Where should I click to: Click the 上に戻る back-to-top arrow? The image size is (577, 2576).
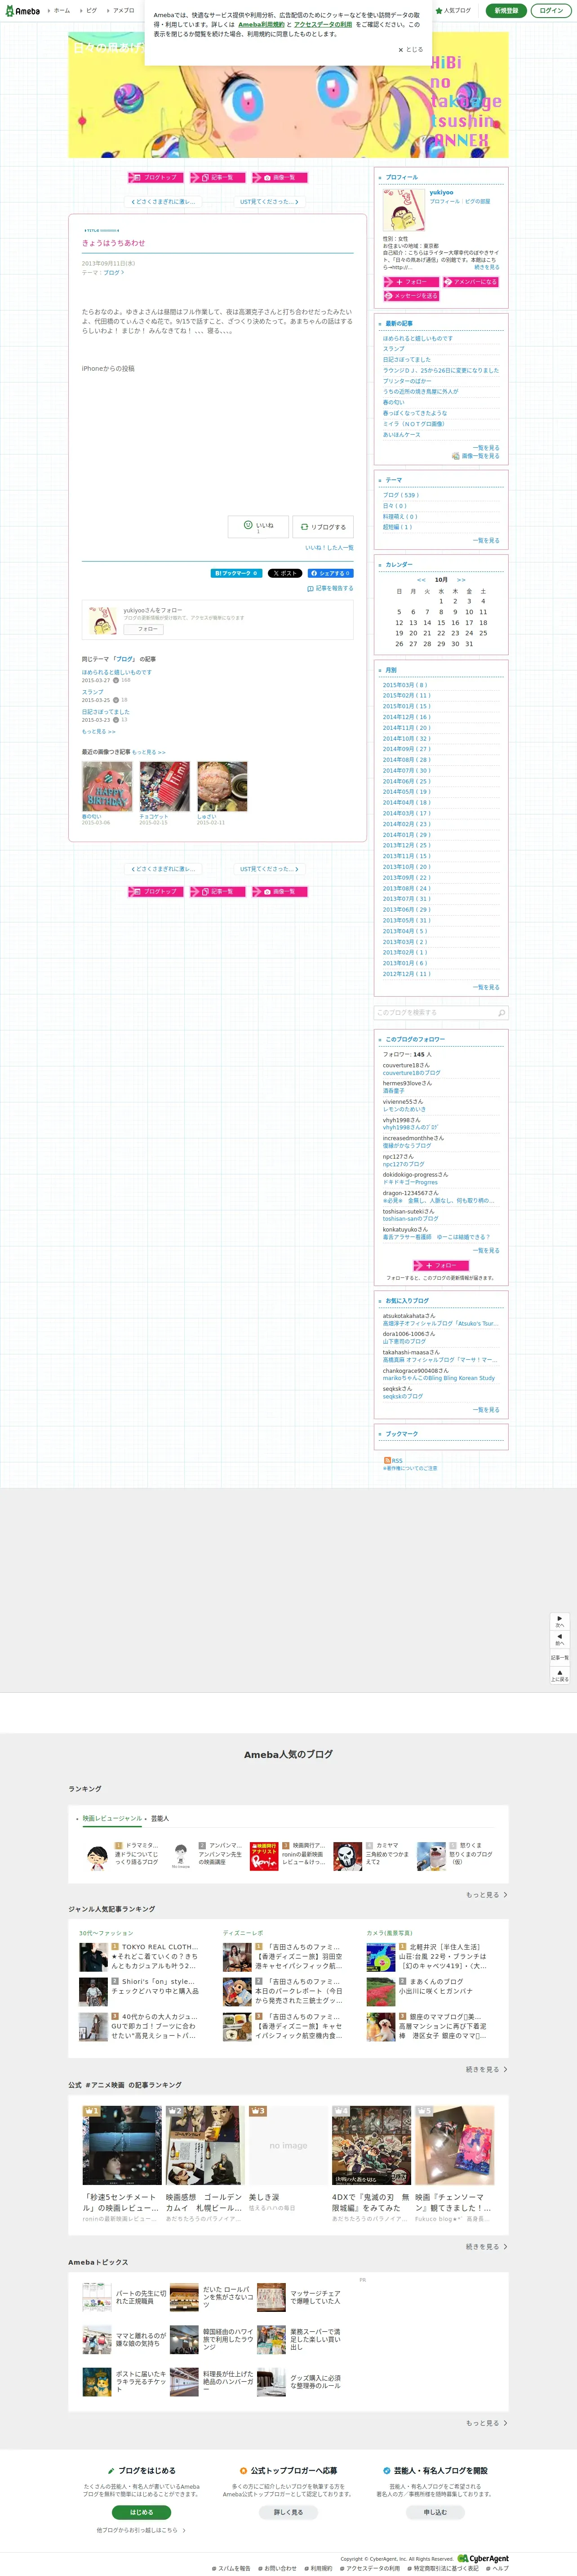click(x=559, y=1675)
